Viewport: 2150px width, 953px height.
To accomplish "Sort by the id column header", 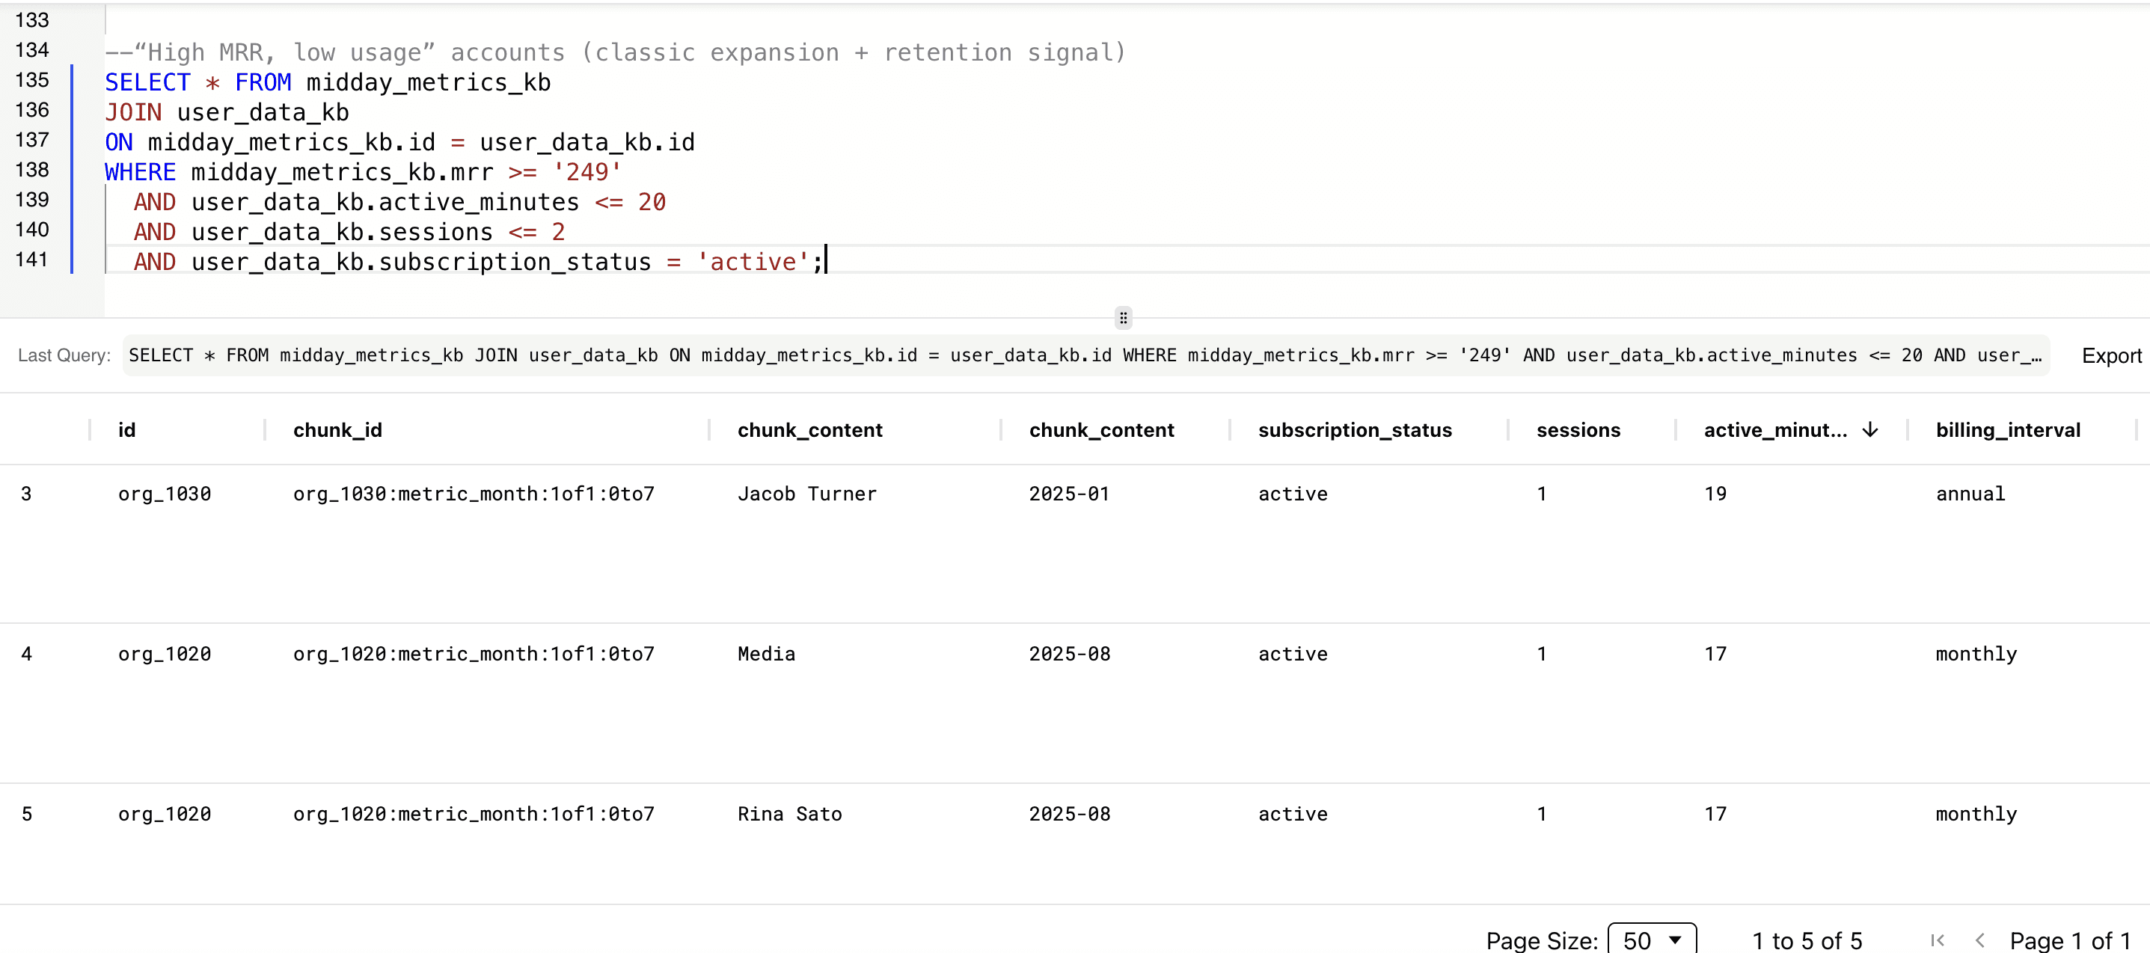I will pyautogui.click(x=127, y=430).
